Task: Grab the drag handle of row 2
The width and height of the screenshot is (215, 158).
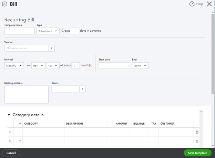Action: [10, 141]
